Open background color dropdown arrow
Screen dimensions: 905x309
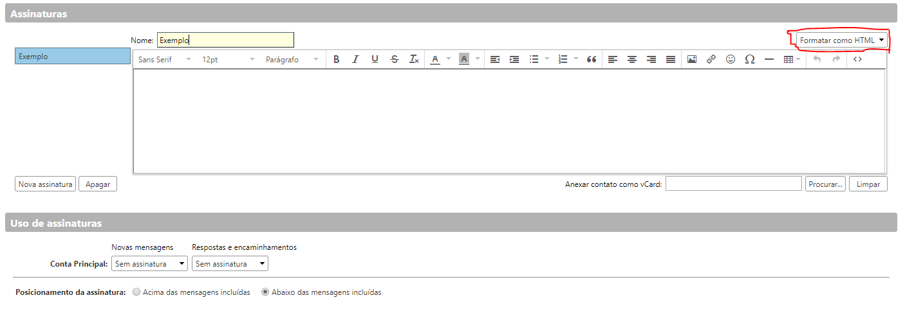pyautogui.click(x=478, y=59)
